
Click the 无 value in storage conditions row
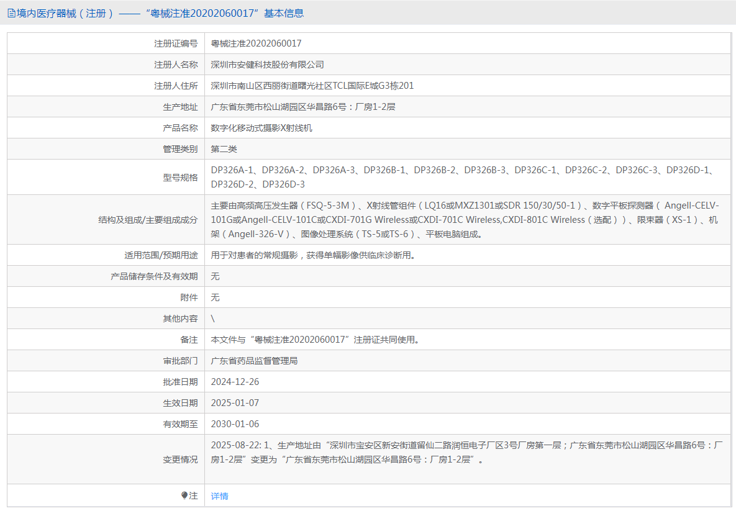tap(215, 276)
